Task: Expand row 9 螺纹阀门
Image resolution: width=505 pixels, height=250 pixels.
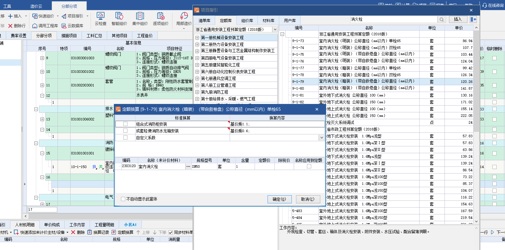Action: click(42, 58)
